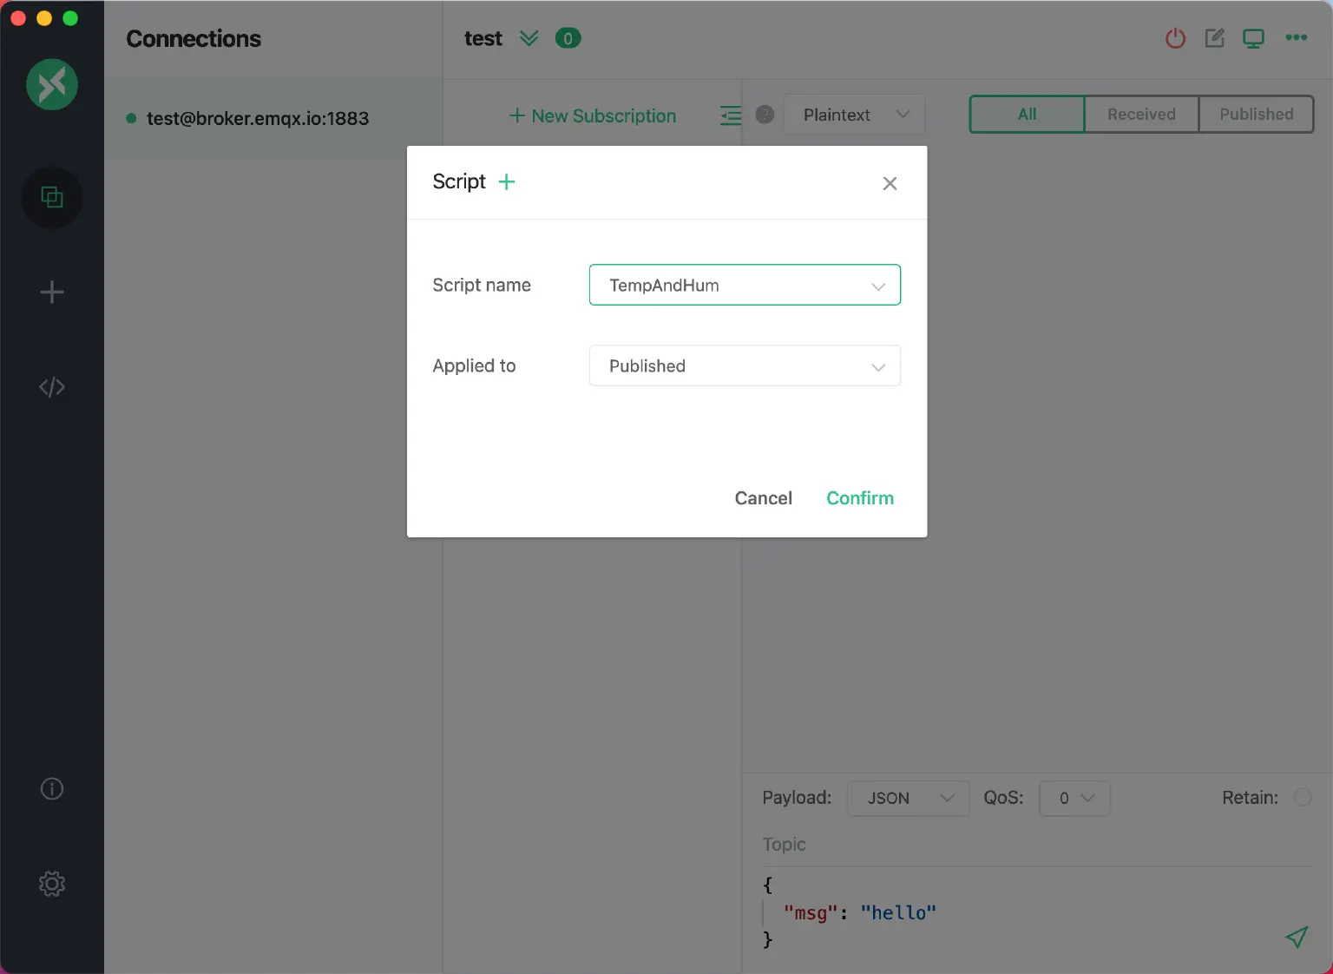The image size is (1333, 974).
Task: Switch to the Received messages tab
Action: [x=1141, y=115]
